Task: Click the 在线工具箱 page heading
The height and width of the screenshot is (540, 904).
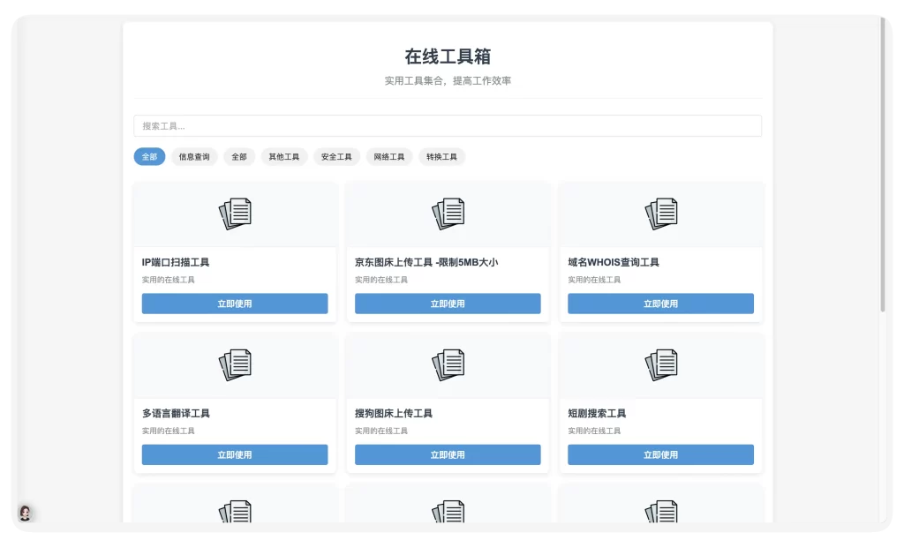Action: point(448,56)
